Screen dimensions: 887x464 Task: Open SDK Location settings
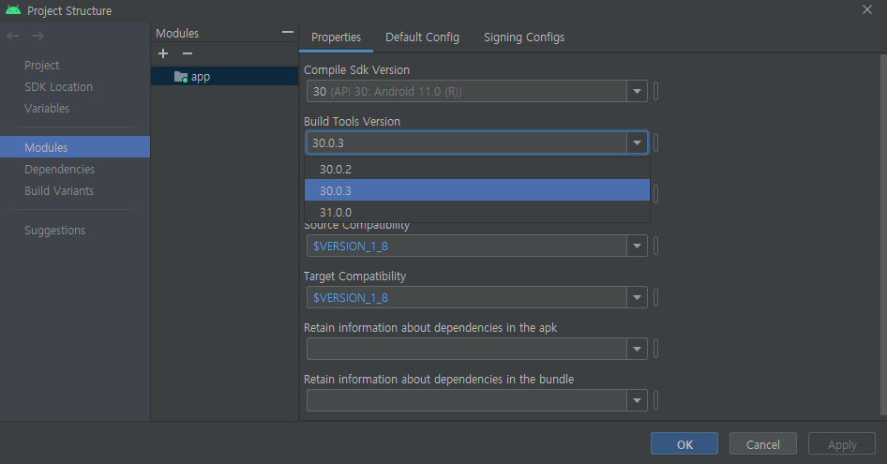(x=58, y=86)
